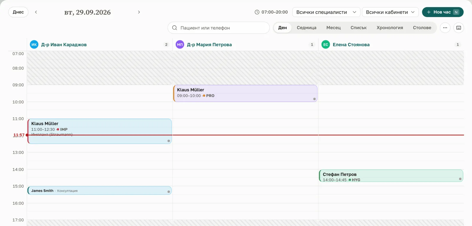The height and width of the screenshot is (226, 472).
Task: Click the 13:00 time label
Action: [18, 152]
